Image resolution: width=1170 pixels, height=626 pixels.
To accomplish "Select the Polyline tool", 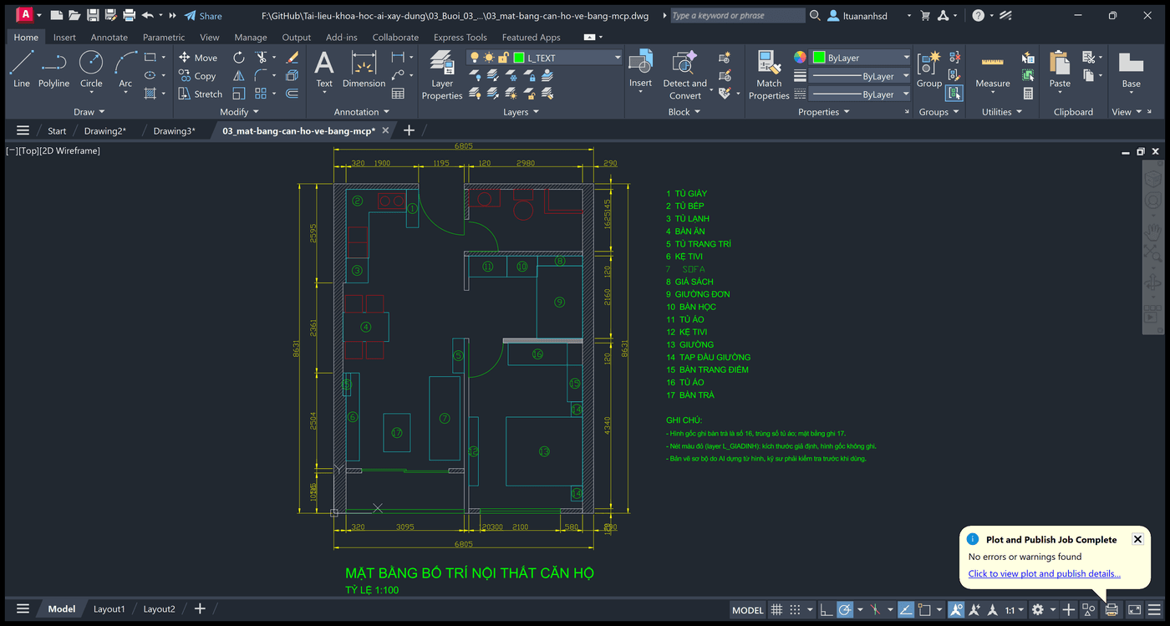I will coord(54,69).
